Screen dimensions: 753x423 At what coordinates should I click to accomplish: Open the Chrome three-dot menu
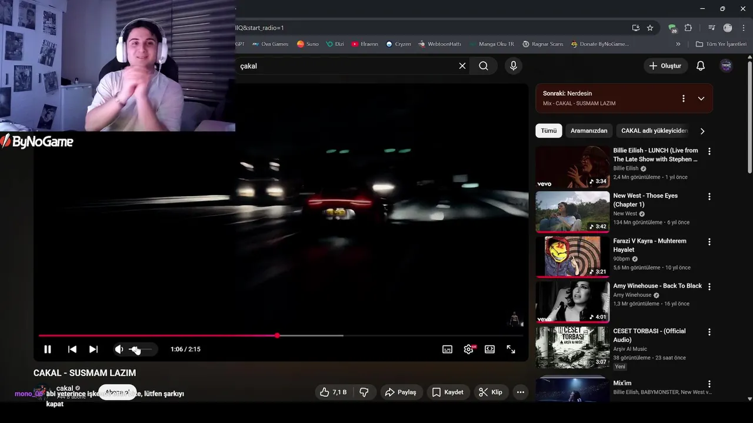tap(743, 28)
